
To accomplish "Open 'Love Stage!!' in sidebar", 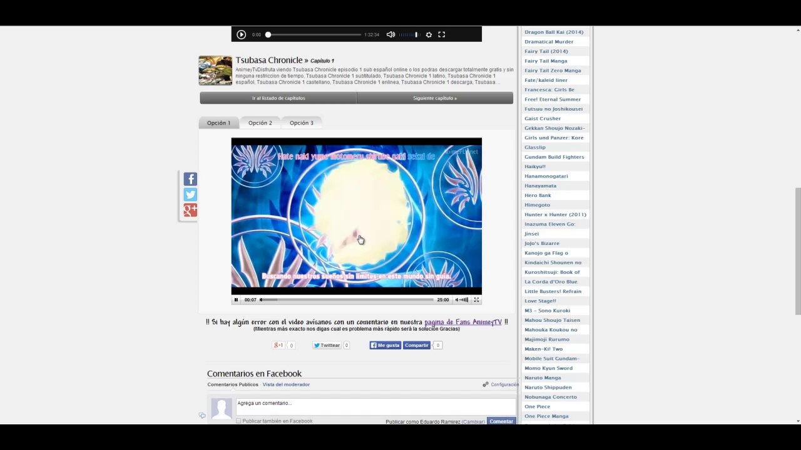I will click(x=540, y=301).
